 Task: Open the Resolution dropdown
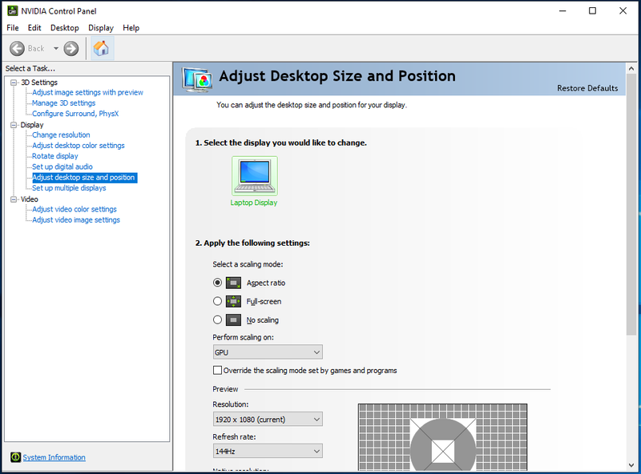pyautogui.click(x=267, y=420)
